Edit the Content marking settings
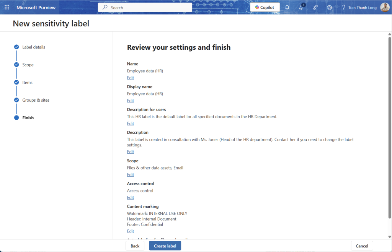This screenshot has width=392, height=252. click(x=131, y=231)
